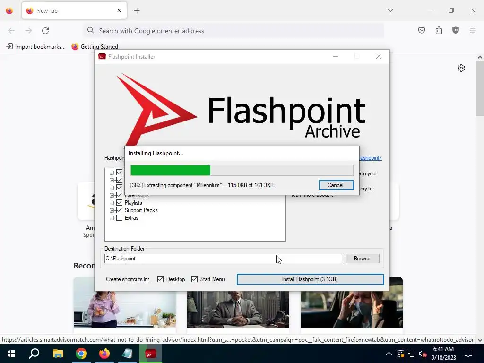Click Import bookmarks in bookmarks toolbar
Viewport: 484px width, 363px height.
coord(36,47)
